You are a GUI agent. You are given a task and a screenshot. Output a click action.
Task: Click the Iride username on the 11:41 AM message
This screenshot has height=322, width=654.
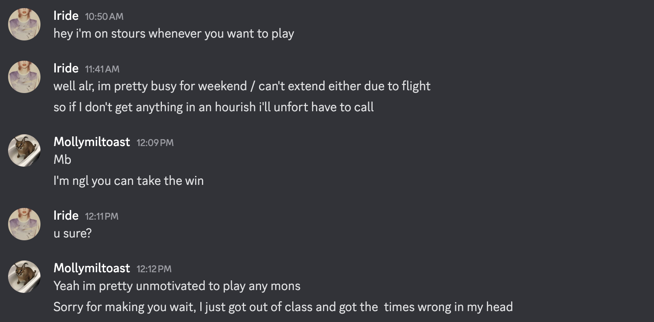click(66, 68)
